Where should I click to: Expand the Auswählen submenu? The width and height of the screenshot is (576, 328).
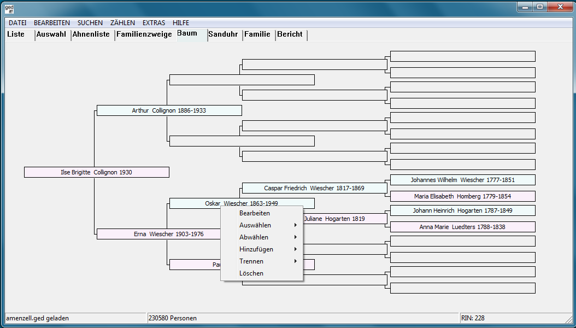click(x=262, y=225)
